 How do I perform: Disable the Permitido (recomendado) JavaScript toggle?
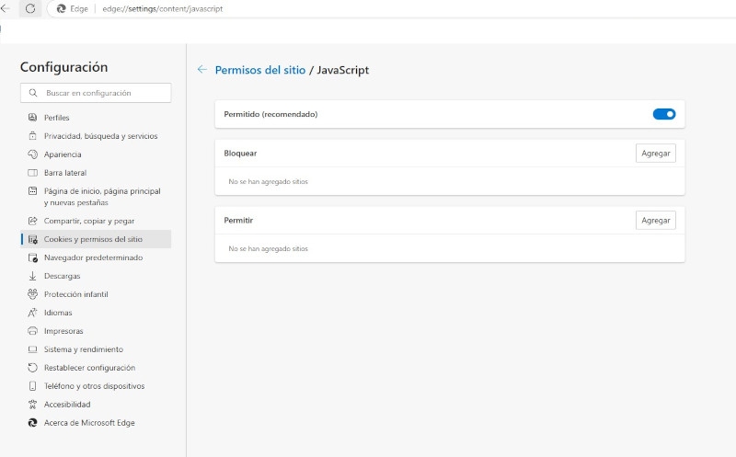663,114
